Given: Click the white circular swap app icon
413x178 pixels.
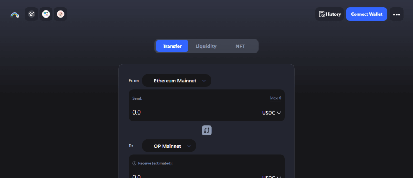Looking at the screenshot, I should [x=46, y=14].
